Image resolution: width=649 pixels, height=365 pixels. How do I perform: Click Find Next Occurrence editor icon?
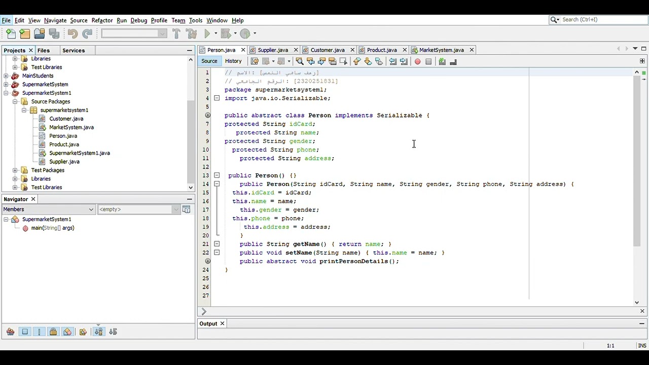coord(321,61)
